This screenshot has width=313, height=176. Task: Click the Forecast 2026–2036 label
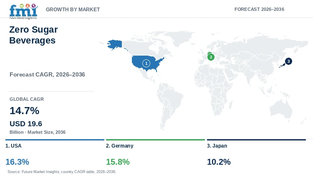coord(259,9)
